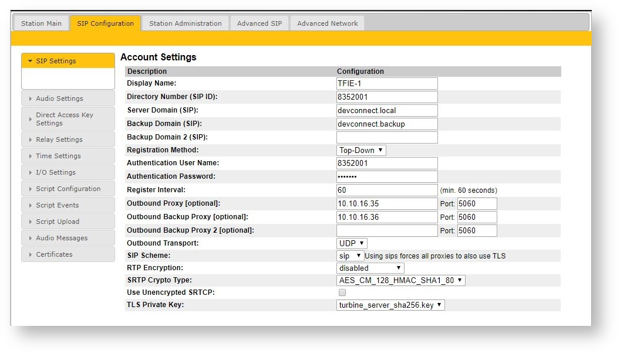620x354 pixels.
Task: Click the Register Interval field
Action: click(387, 190)
